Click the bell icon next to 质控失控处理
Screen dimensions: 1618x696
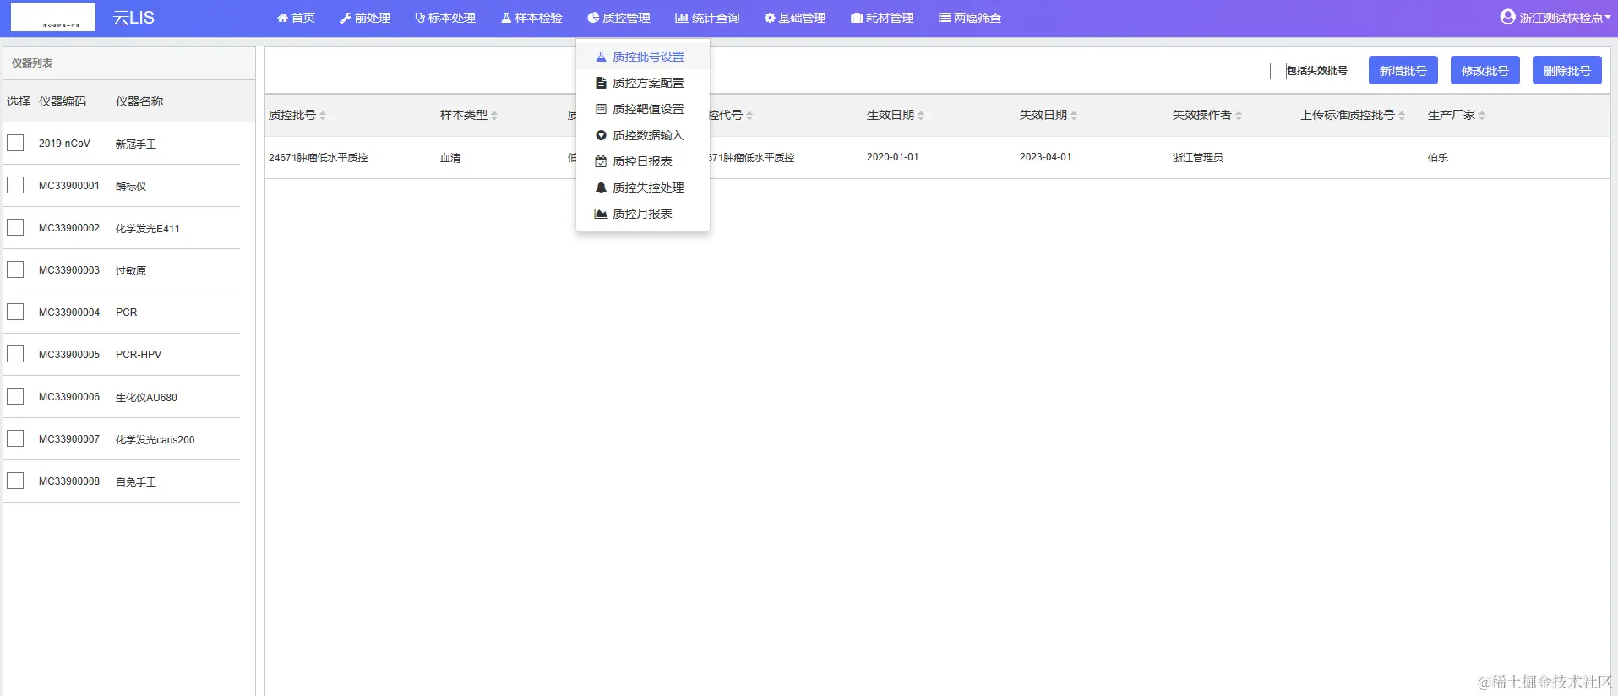(x=601, y=188)
